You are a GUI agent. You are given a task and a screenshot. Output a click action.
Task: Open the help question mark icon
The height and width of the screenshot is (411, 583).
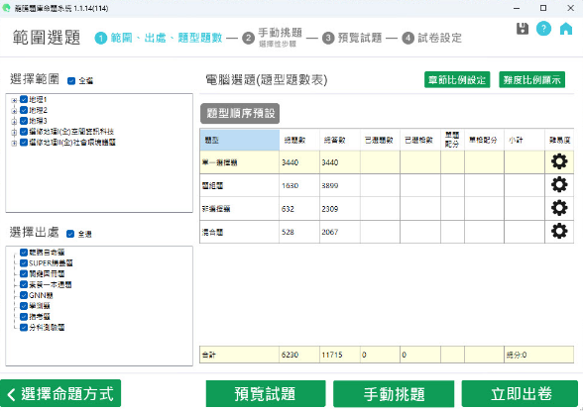[543, 29]
